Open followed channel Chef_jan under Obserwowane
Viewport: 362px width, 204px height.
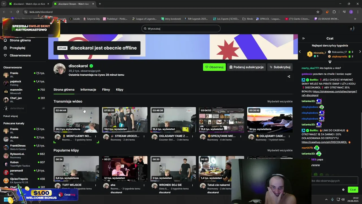(24, 99)
